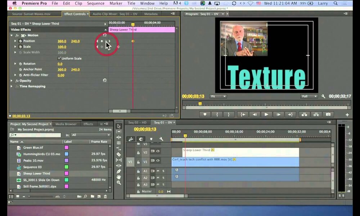Mute audio track A1
This screenshot has height=216, width=360.
click(158, 171)
